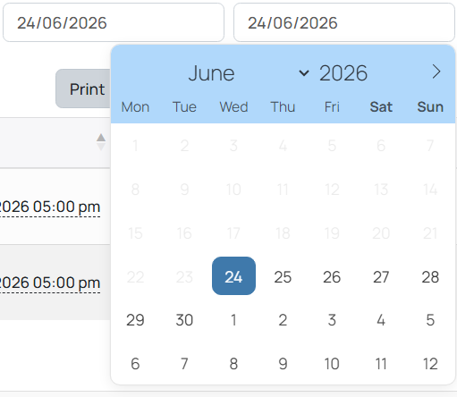Screen dimensions: 457x397
Task: Pick June 25 in the calendar
Action: click(x=283, y=277)
